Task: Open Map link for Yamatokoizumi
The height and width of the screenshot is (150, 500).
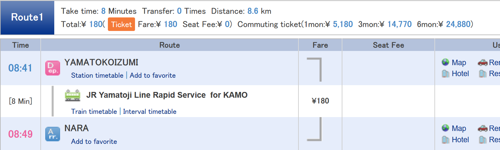Action: click(459, 63)
